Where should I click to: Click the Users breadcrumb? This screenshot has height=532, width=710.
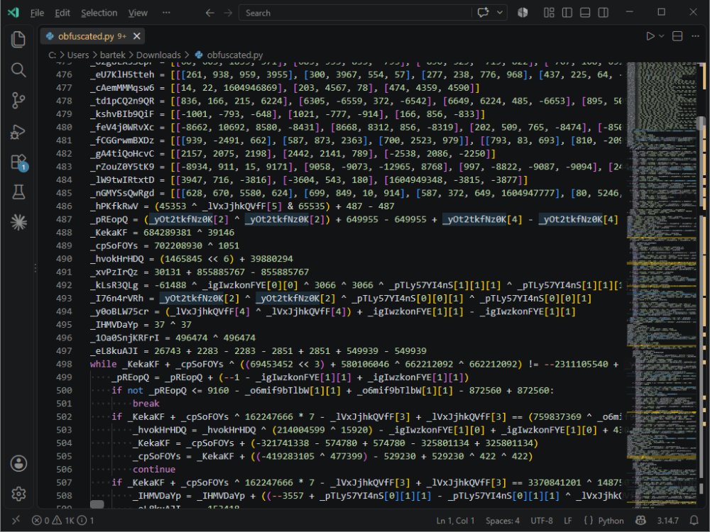click(78, 55)
